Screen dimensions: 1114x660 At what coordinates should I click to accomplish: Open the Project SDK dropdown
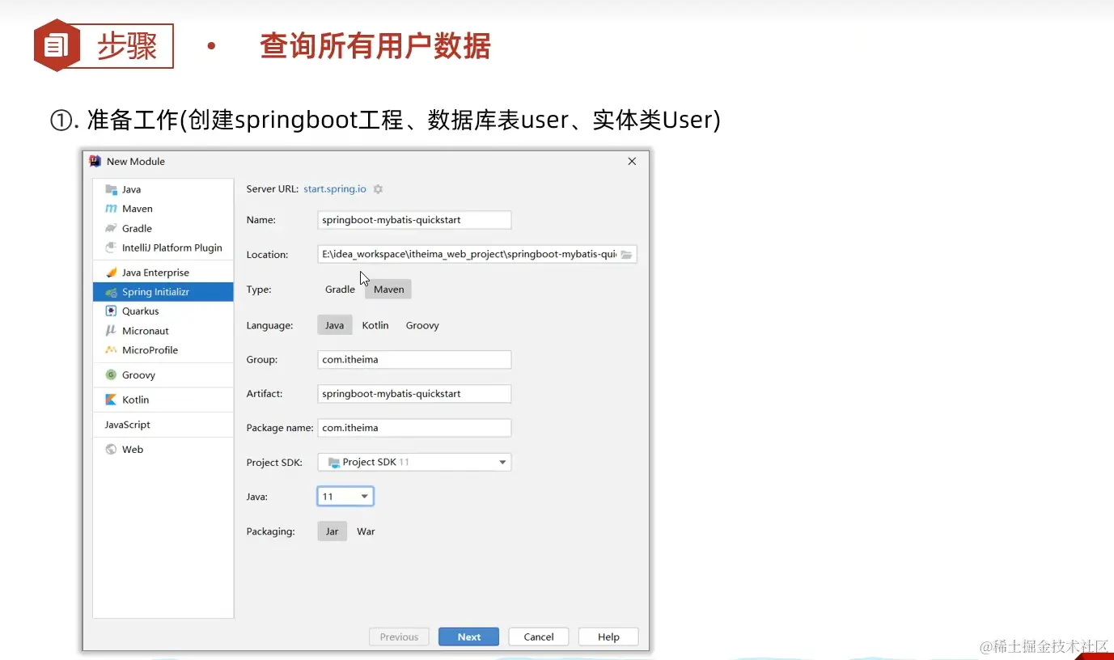[414, 462]
